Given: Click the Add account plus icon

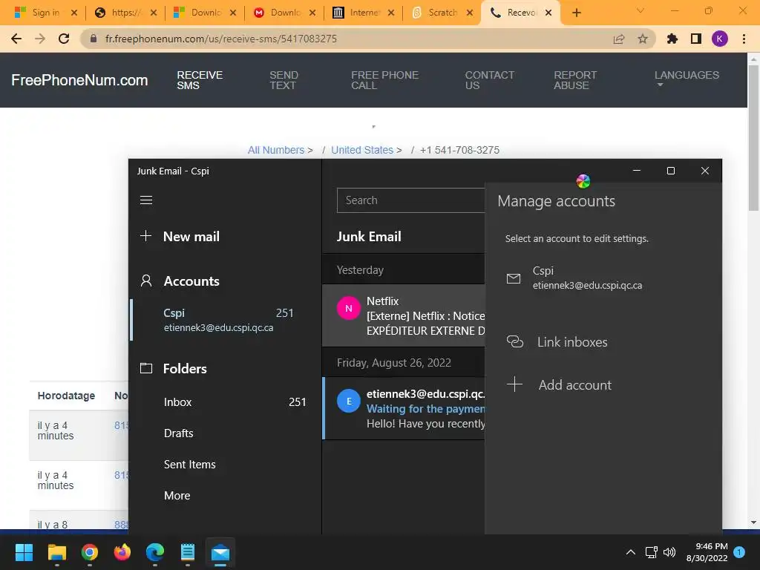Looking at the screenshot, I should [x=515, y=384].
